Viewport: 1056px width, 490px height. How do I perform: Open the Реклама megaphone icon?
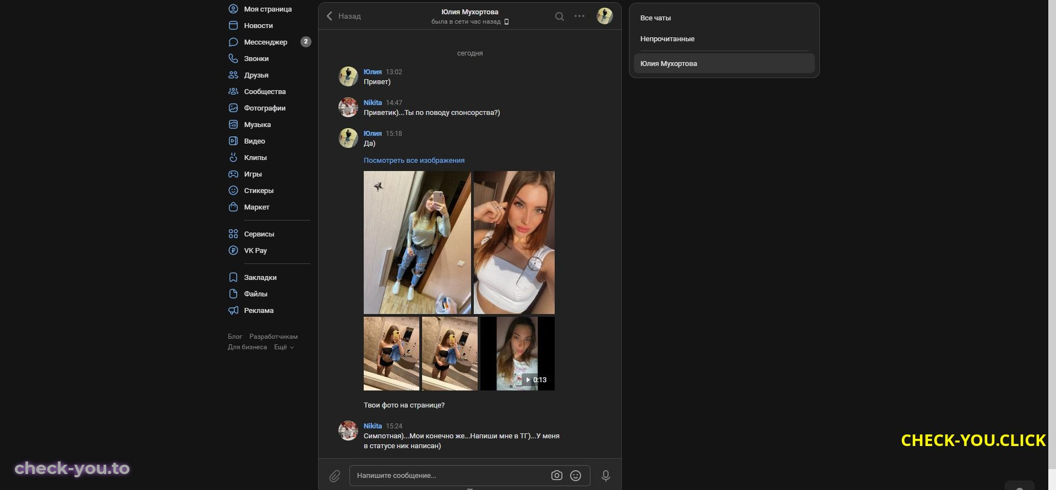(x=233, y=310)
